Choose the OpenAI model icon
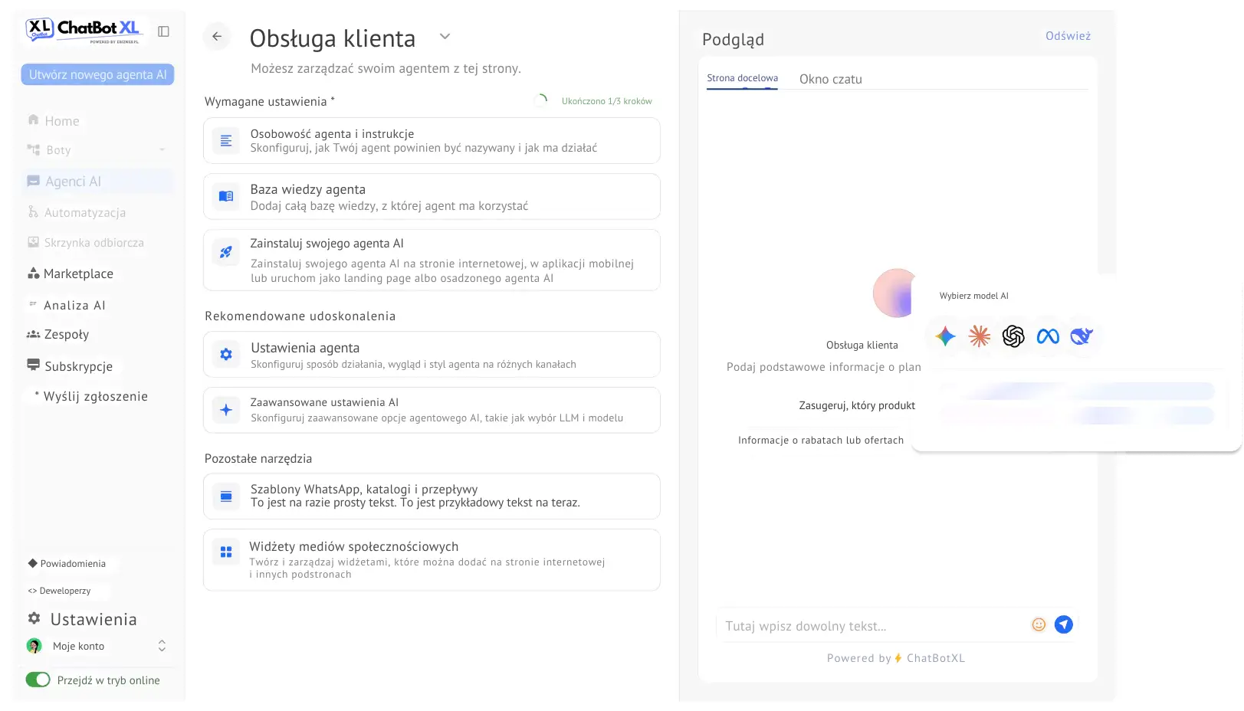This screenshot has height=711, width=1244. tap(1013, 336)
